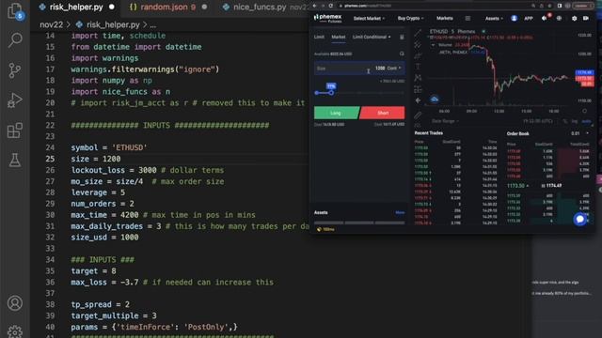
Task: Open the language globe icon
Action: coord(559,19)
